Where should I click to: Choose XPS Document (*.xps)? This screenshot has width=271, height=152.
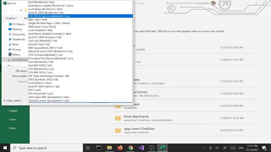[80, 94]
